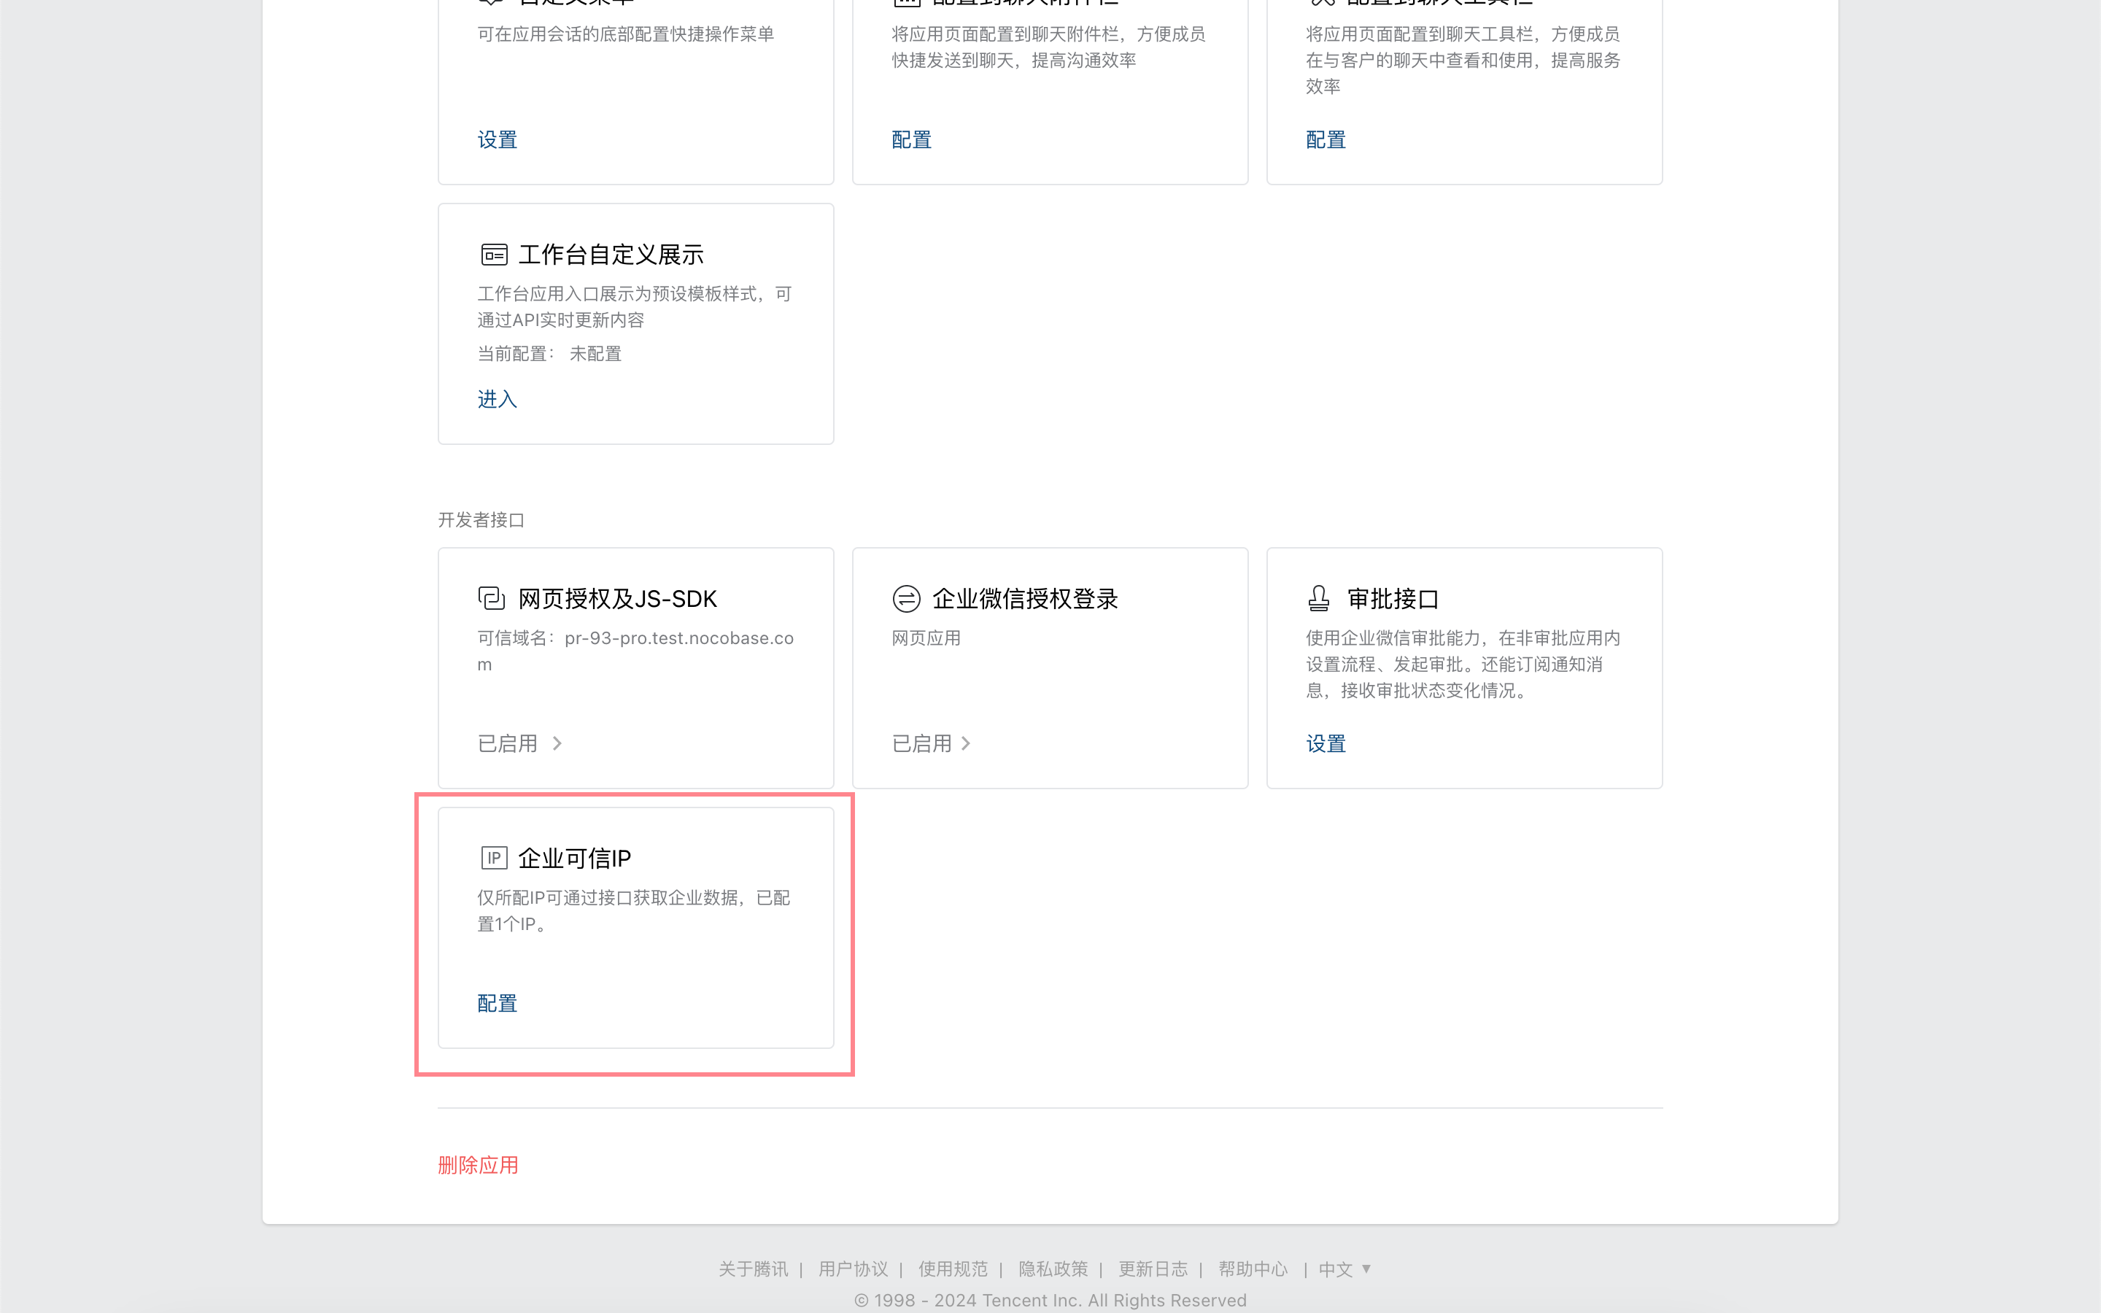Click 进入 under 工作台自定义展示
Viewport: 2101px width, 1313px height.
pyautogui.click(x=498, y=398)
